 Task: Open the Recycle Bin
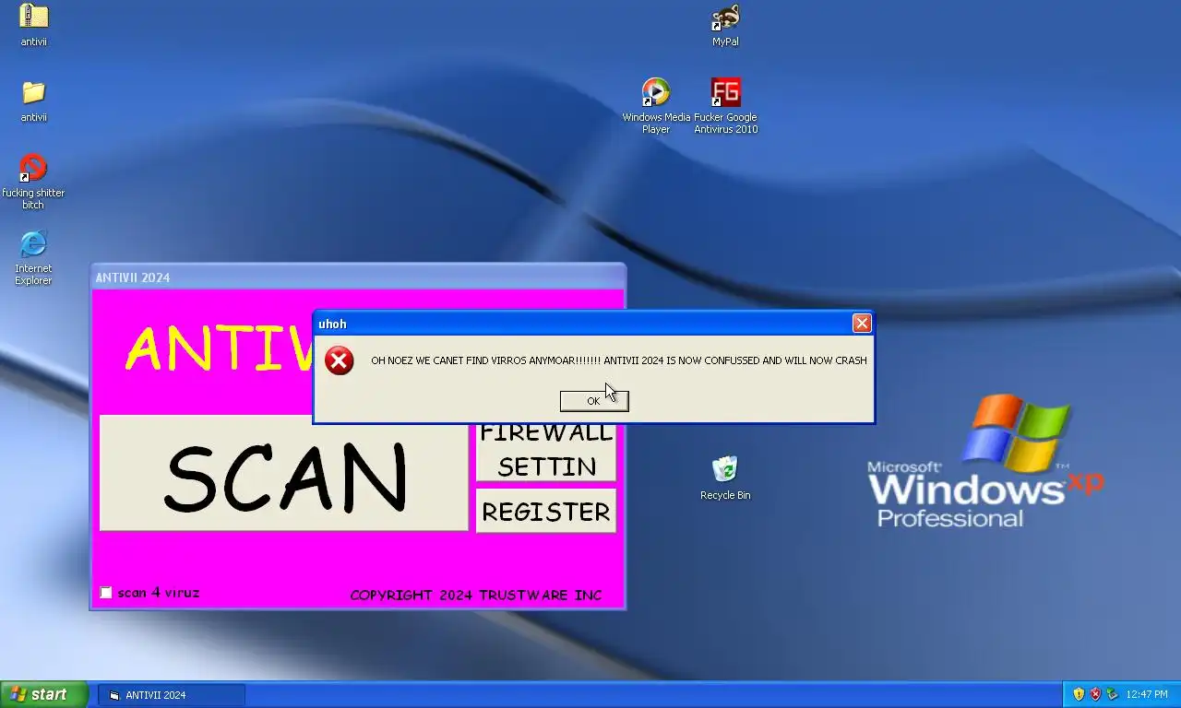coord(725,469)
